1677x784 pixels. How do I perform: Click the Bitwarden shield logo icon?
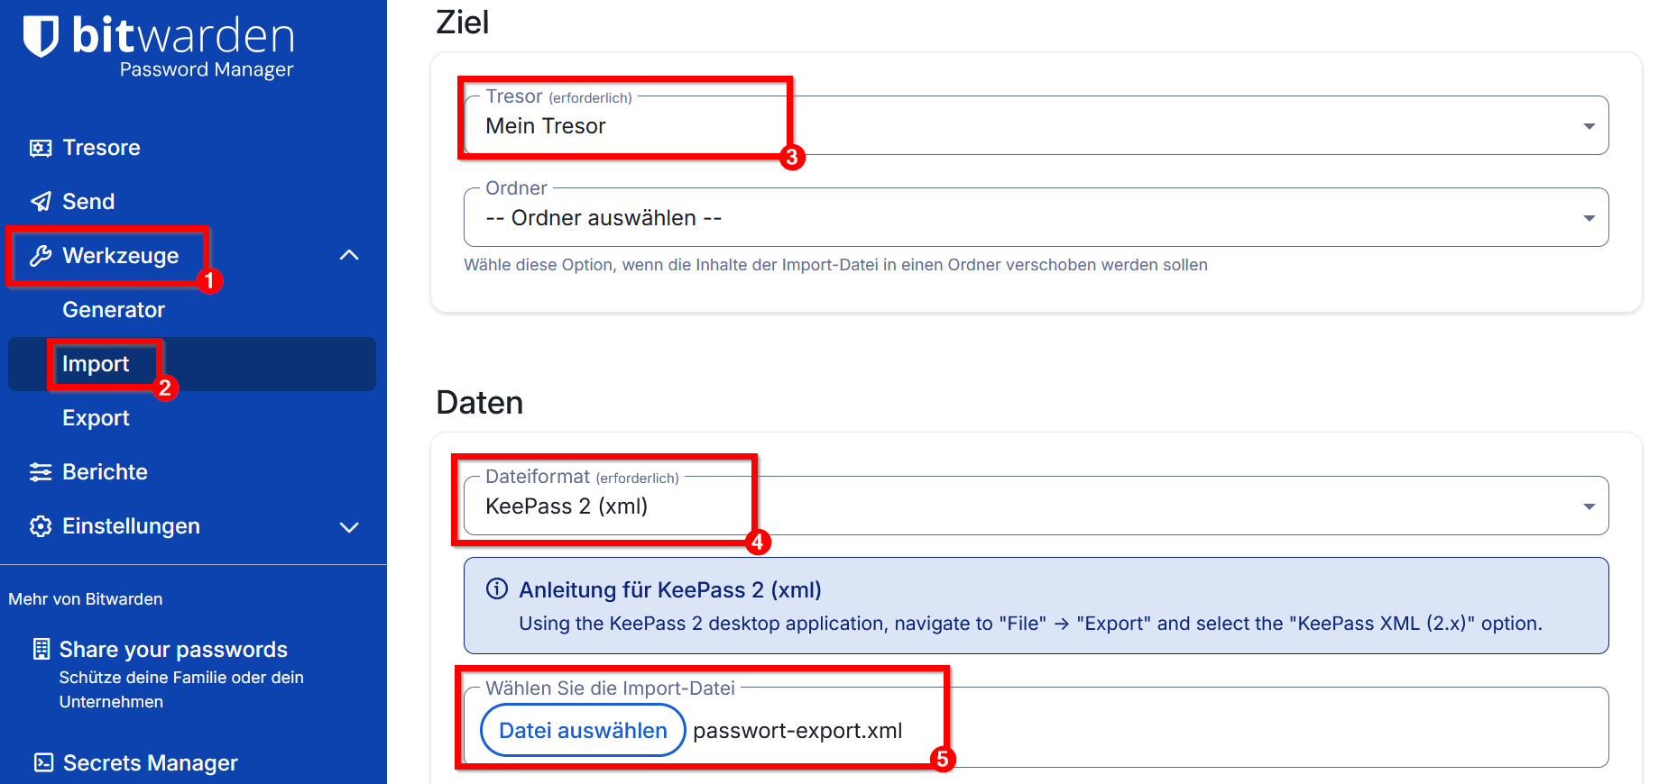41,36
